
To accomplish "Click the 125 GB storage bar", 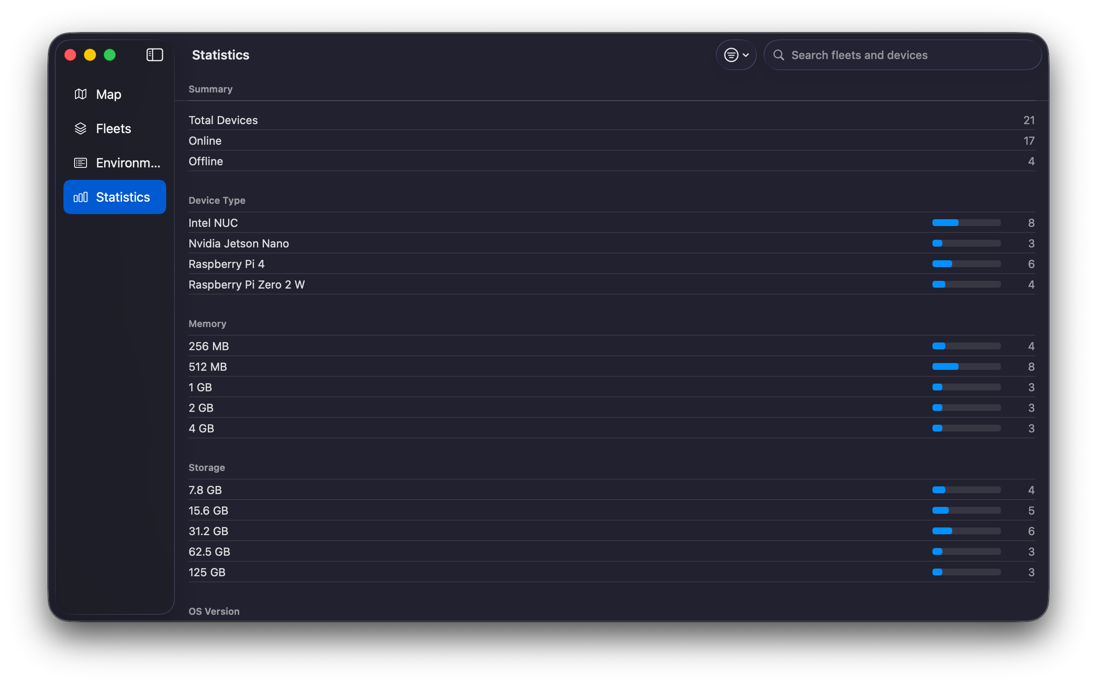I will tap(966, 572).
